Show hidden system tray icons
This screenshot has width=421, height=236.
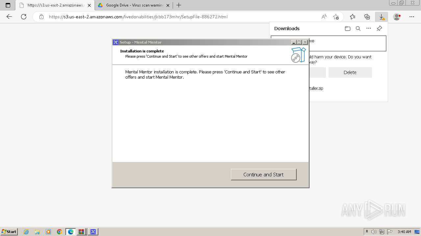tap(367, 232)
